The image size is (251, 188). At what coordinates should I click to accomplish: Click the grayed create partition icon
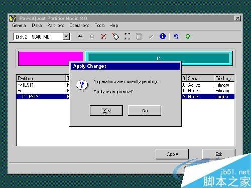(92, 36)
